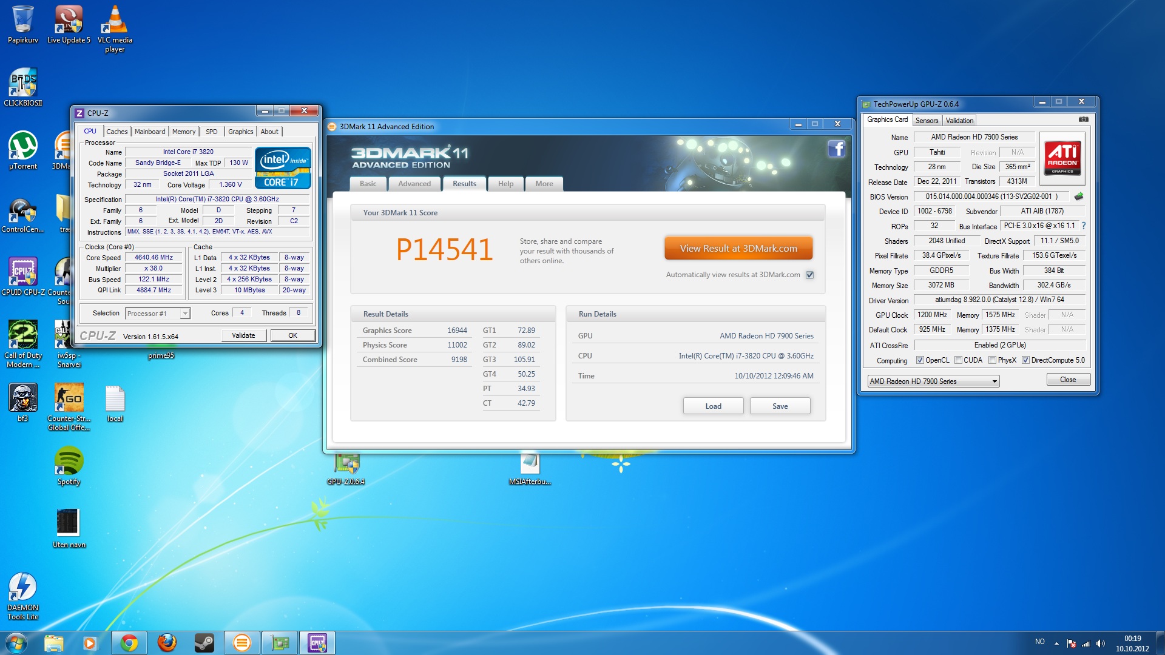This screenshot has height=655, width=1165.
Task: Show hidden tray icons arrow
Action: click(1056, 643)
